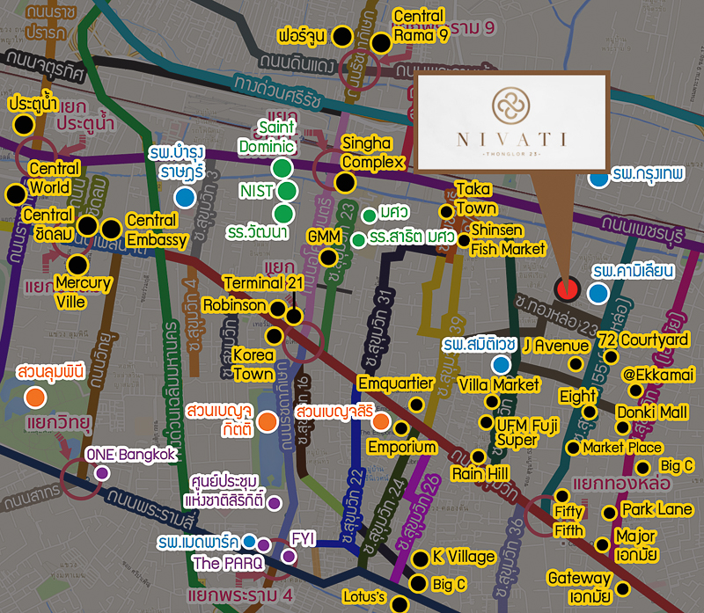Click the blue รพ.บำรุงราษฎร์ hospital marker

(184, 197)
